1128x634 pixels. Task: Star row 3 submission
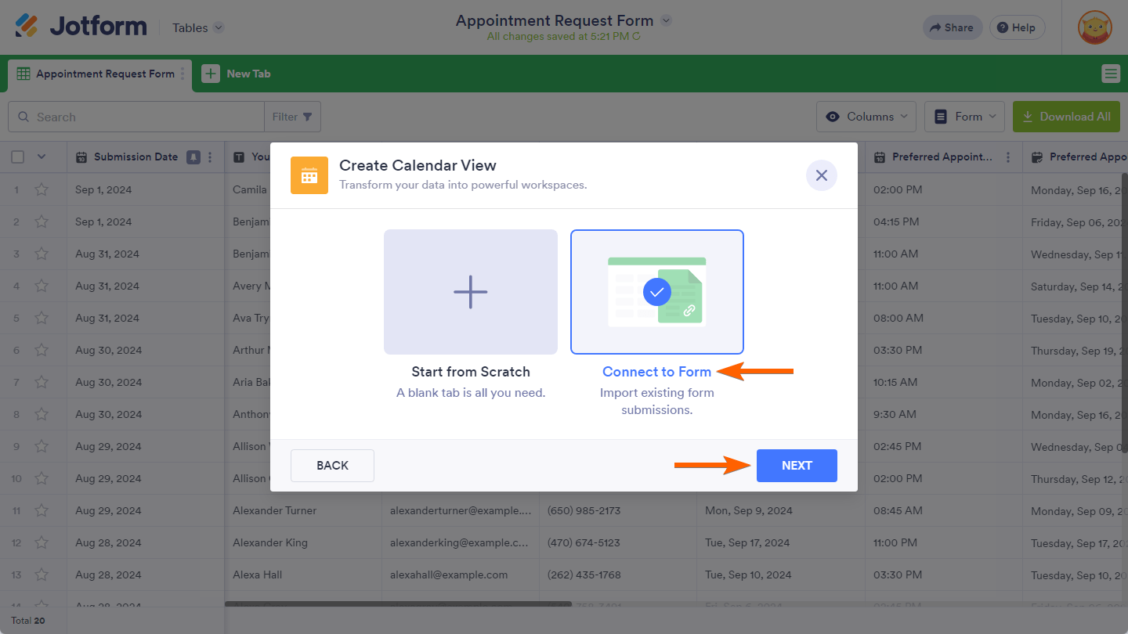tap(42, 254)
